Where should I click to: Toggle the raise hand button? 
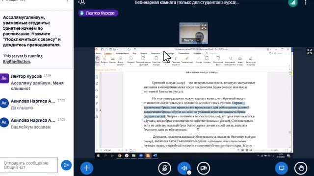tap(301, 168)
